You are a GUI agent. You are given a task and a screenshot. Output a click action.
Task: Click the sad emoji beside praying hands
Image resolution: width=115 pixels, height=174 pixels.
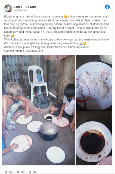tap(85, 43)
